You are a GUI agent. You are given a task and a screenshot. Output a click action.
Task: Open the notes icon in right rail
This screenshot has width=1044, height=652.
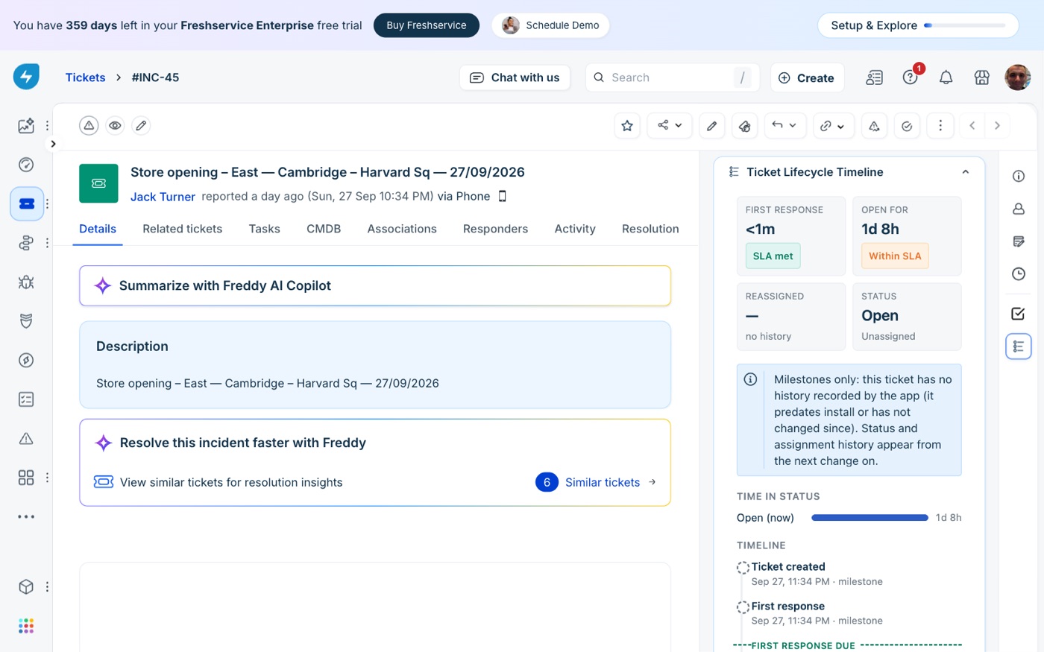(1019, 241)
